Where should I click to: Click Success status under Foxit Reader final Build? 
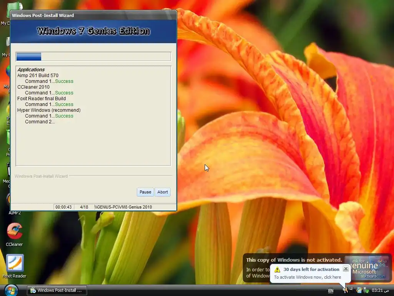pos(64,104)
